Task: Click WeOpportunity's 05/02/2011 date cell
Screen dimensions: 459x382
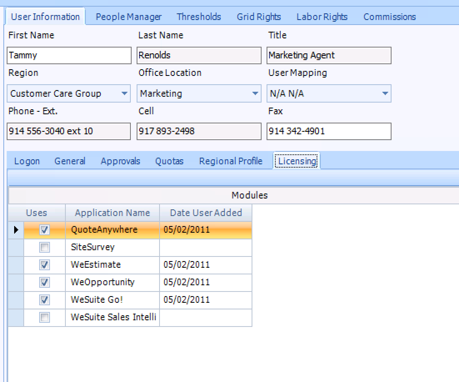Action: [x=206, y=282]
